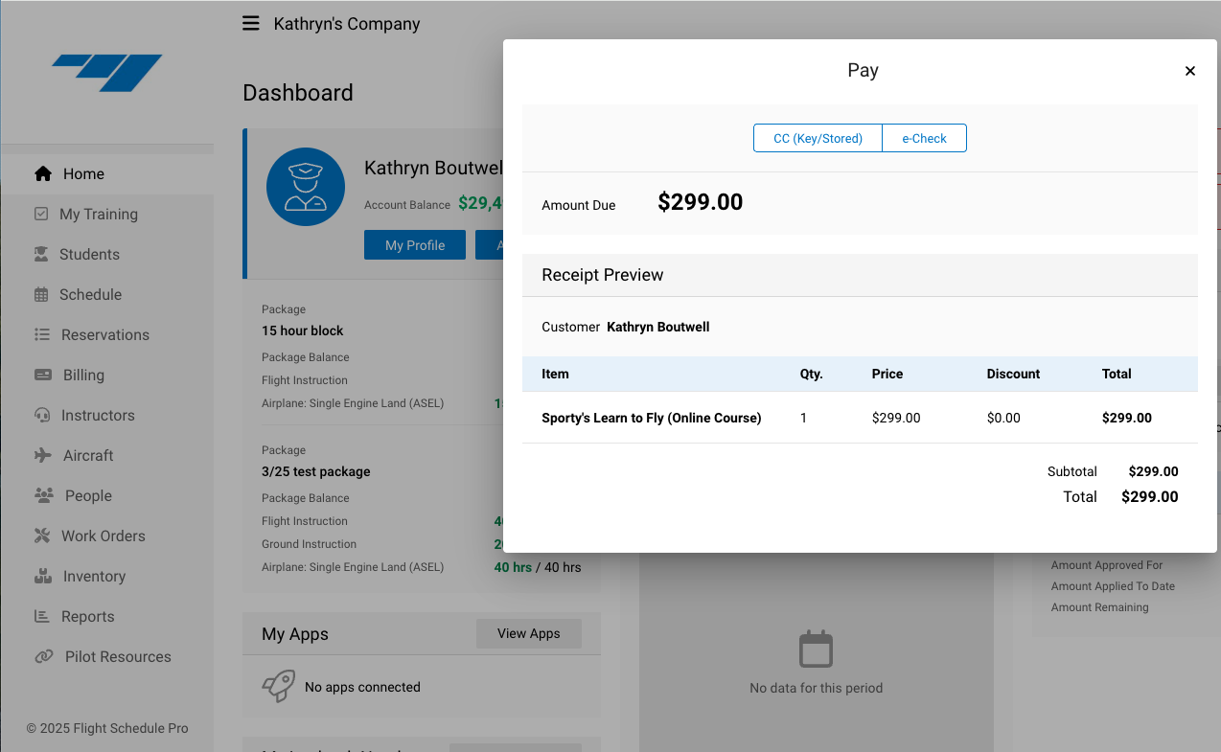Image resolution: width=1221 pixels, height=752 pixels.
Task: Click the Amount Approved For label
Action: point(1107,565)
